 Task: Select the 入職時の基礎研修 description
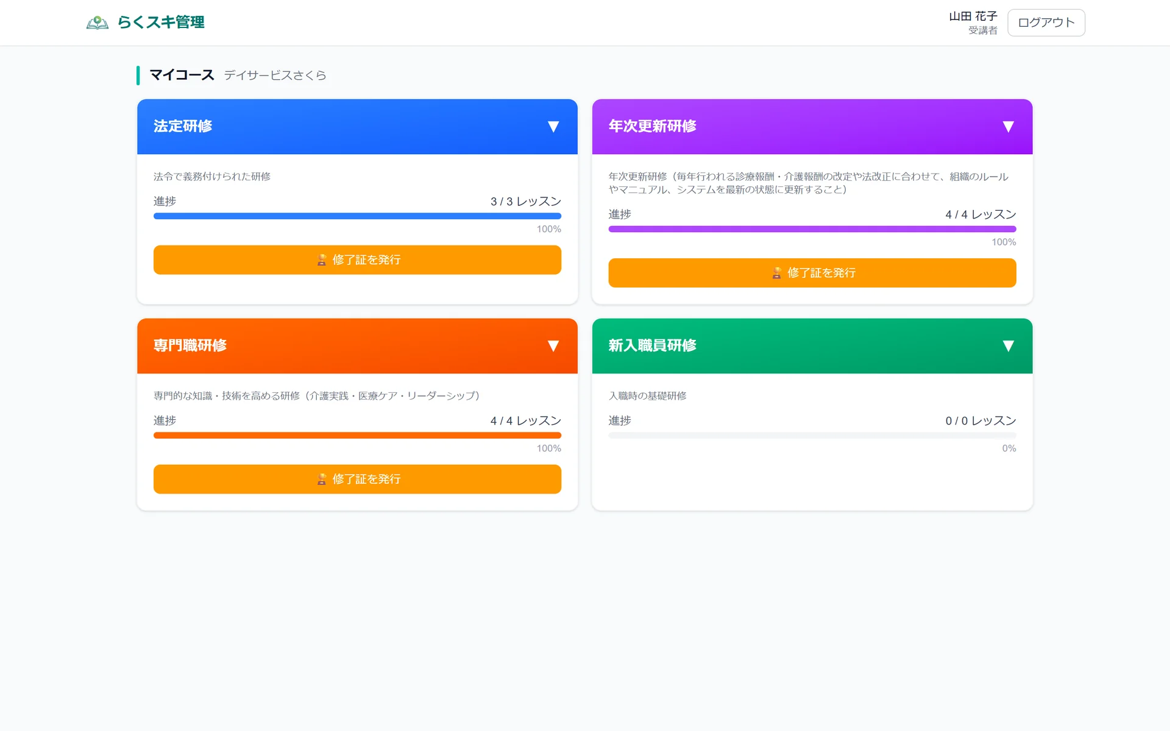647,396
